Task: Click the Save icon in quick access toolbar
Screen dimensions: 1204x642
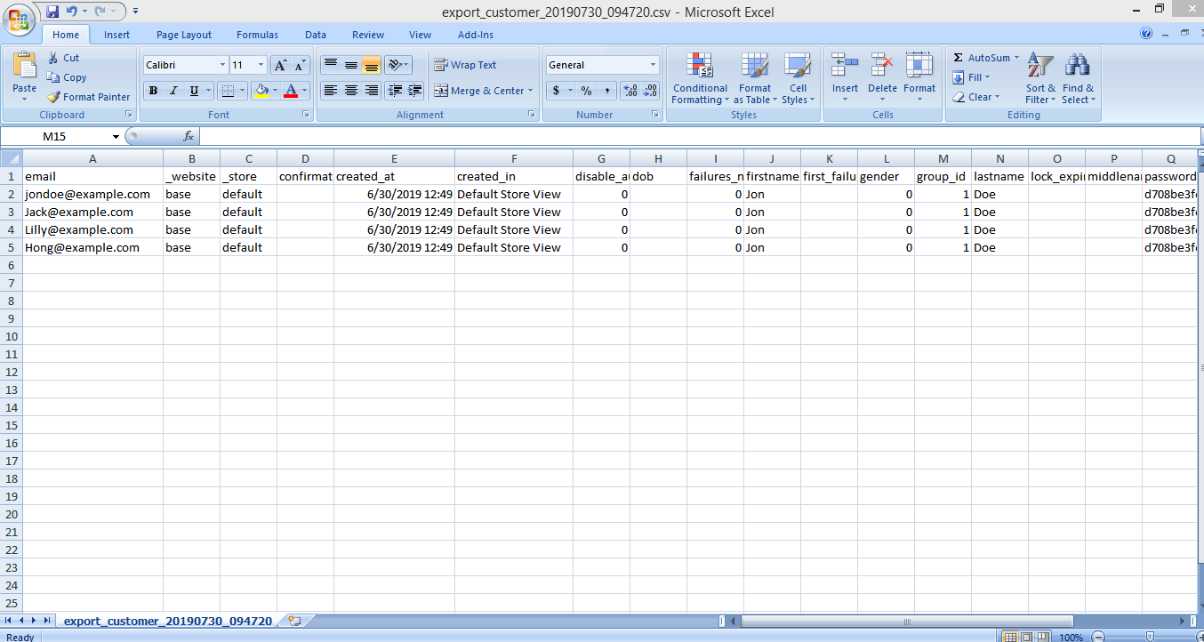Action: (52, 12)
